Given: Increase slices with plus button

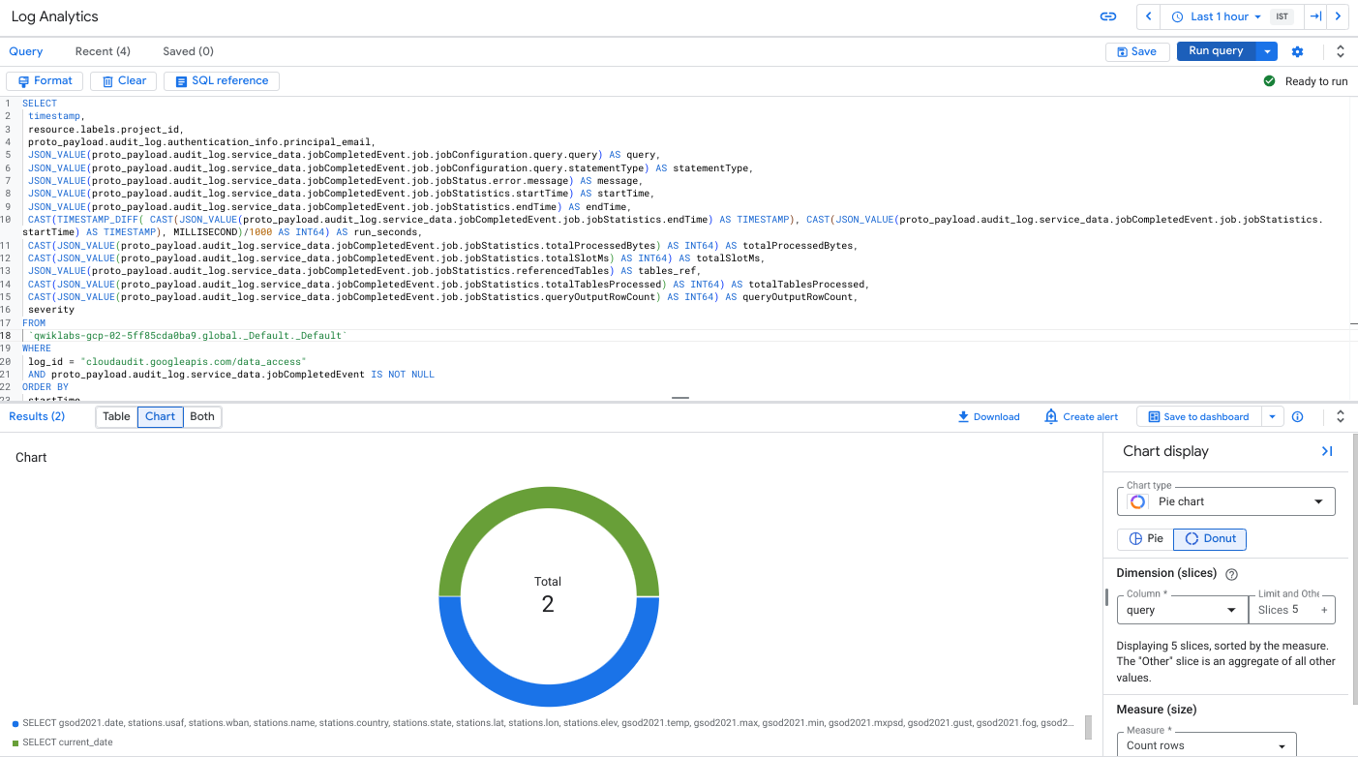Looking at the screenshot, I should 1325,610.
